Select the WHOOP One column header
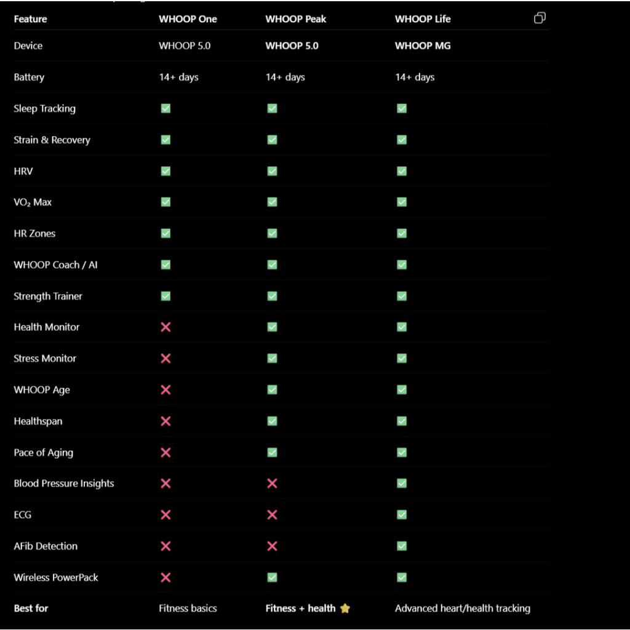 188,19
